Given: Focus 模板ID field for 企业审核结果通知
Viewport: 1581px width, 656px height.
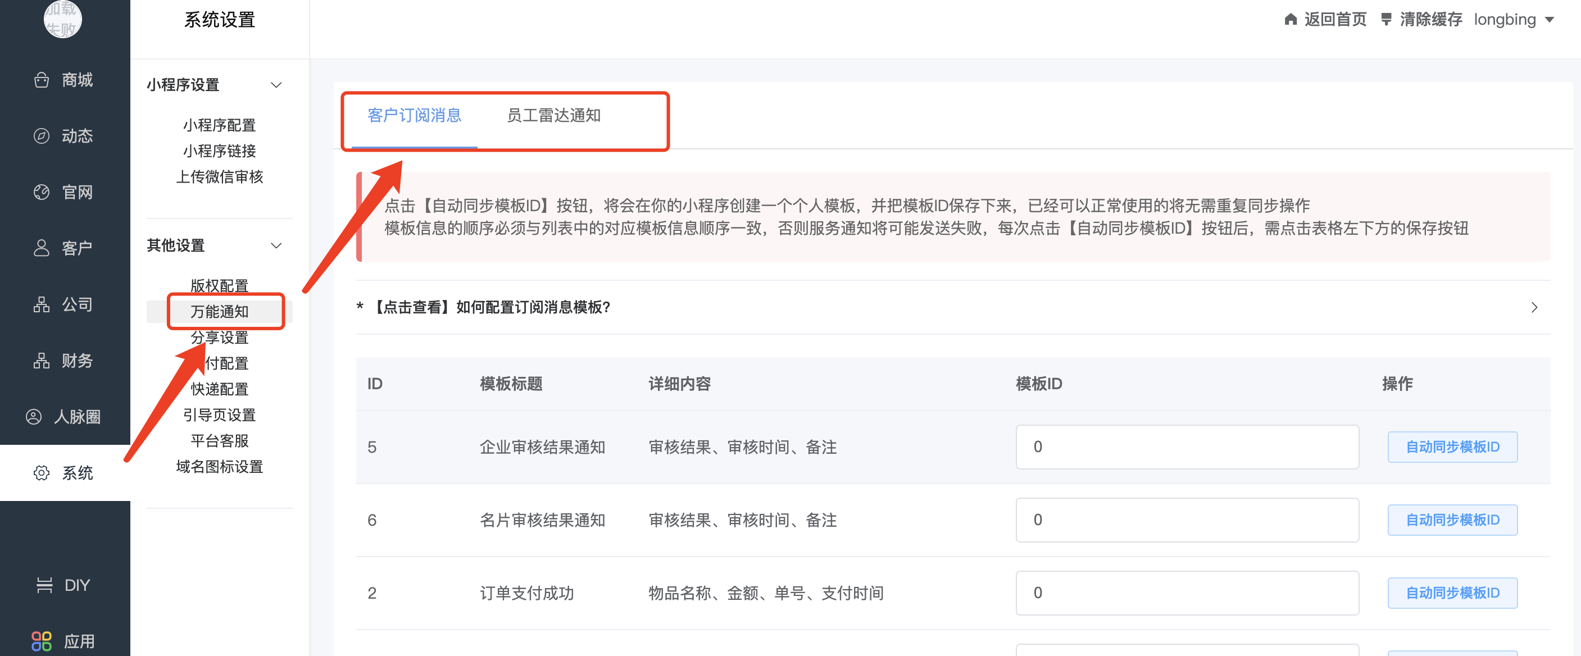Looking at the screenshot, I should click(1187, 447).
